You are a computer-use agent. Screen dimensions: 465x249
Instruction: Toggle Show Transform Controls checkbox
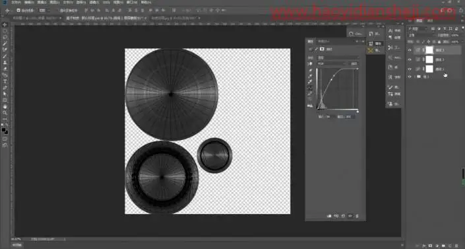59,11
